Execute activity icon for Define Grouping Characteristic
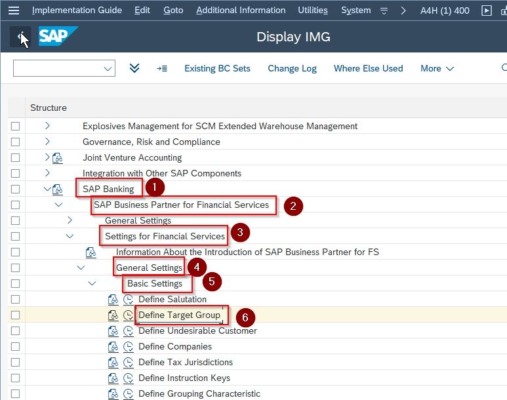This screenshot has width=507, height=400. (129, 394)
